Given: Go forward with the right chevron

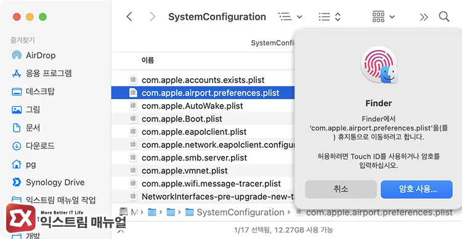Looking at the screenshot, I should point(152,17).
